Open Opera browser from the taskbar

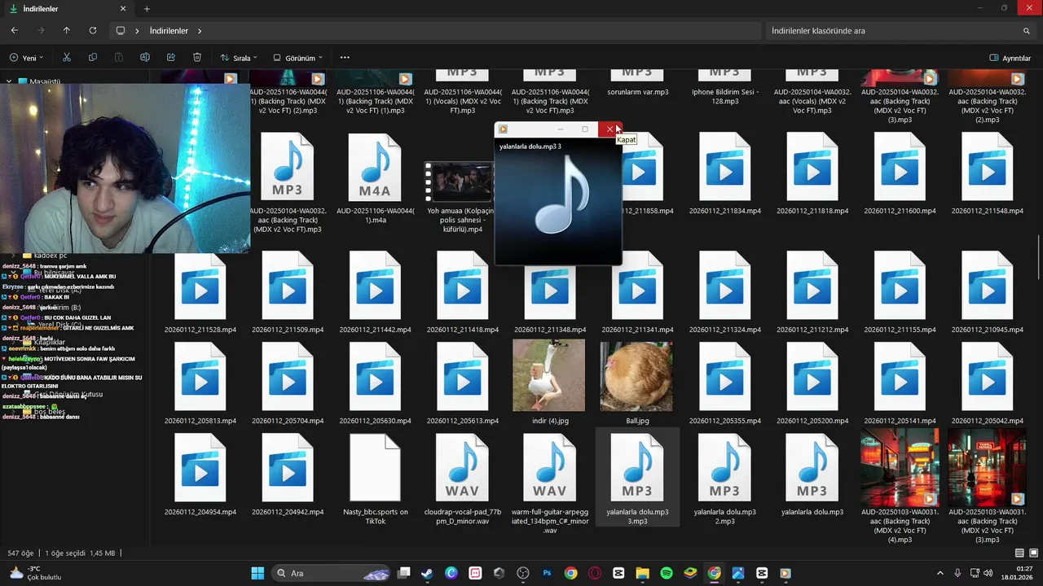point(595,573)
